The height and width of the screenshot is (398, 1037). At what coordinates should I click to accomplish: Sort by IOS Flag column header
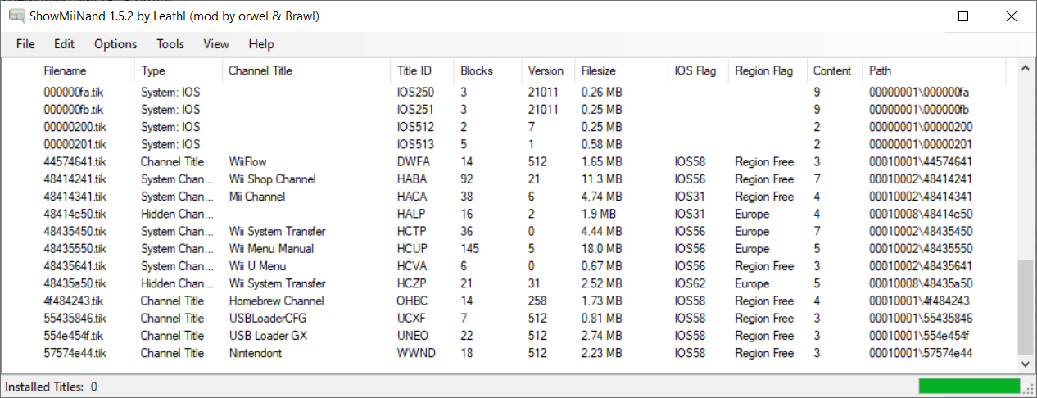(699, 71)
